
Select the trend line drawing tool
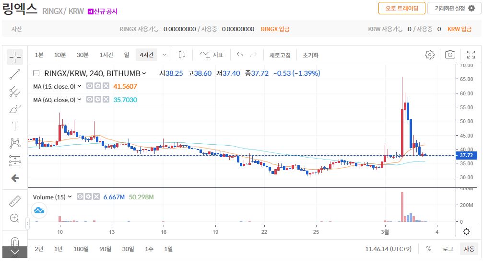[15, 74]
